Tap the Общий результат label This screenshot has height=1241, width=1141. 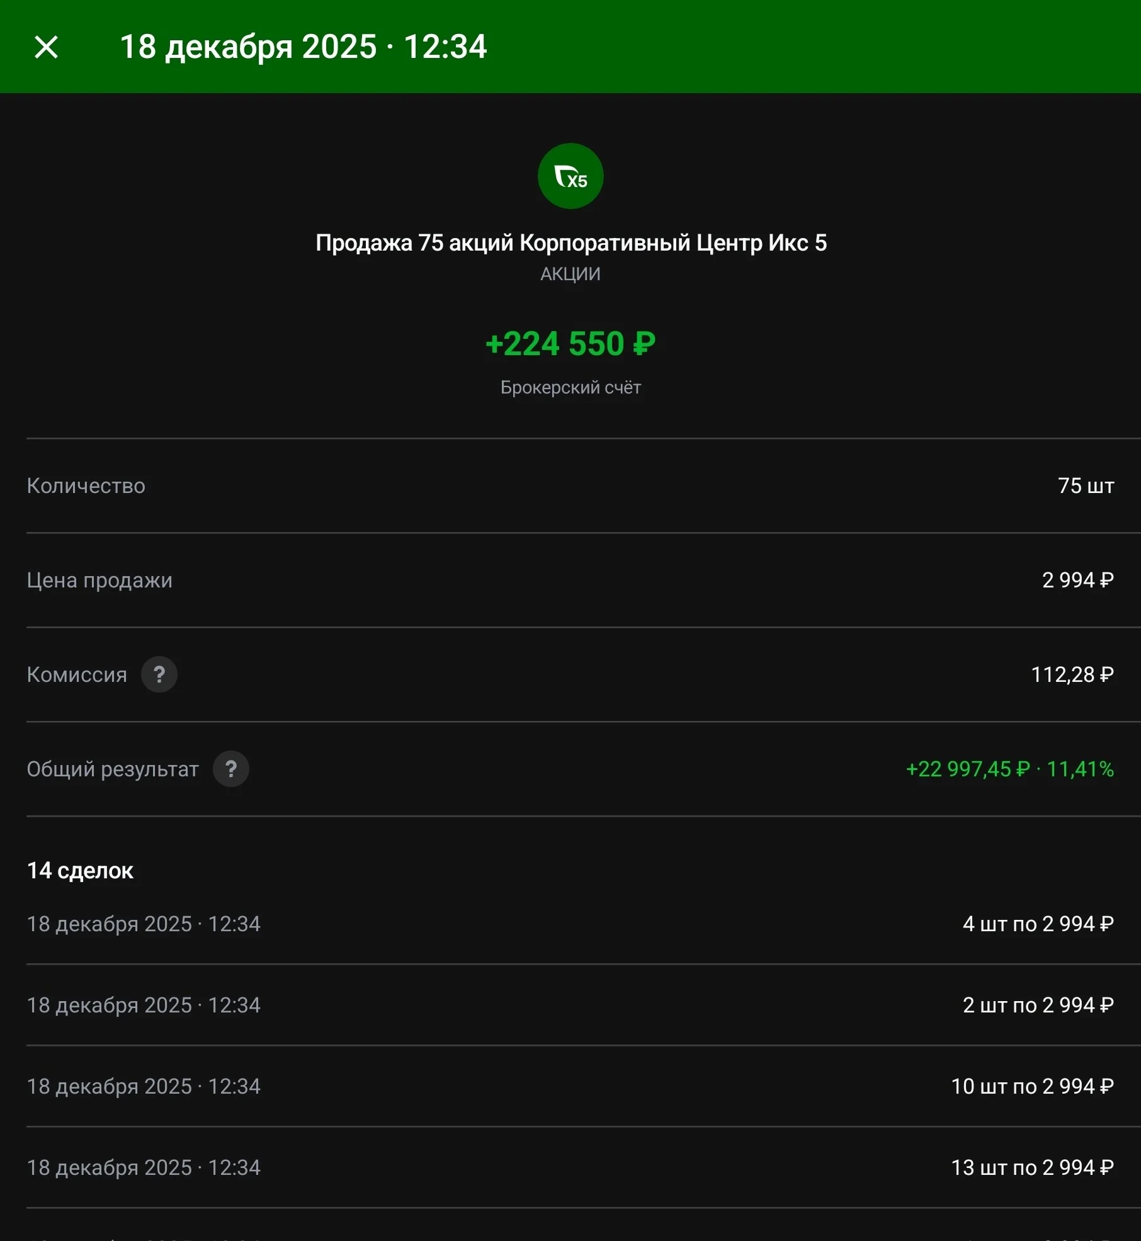113,769
